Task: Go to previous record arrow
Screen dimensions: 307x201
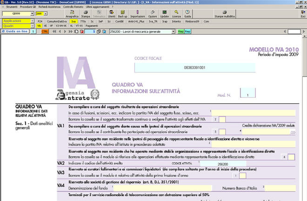Action: (x=60, y=31)
